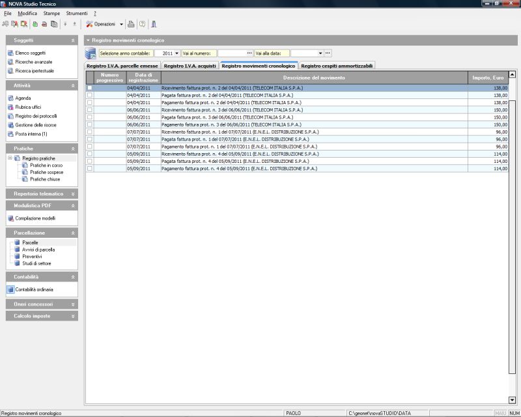Tick the checkbox on the last 05/09/2011 row
521x417 pixels.
(x=90, y=168)
